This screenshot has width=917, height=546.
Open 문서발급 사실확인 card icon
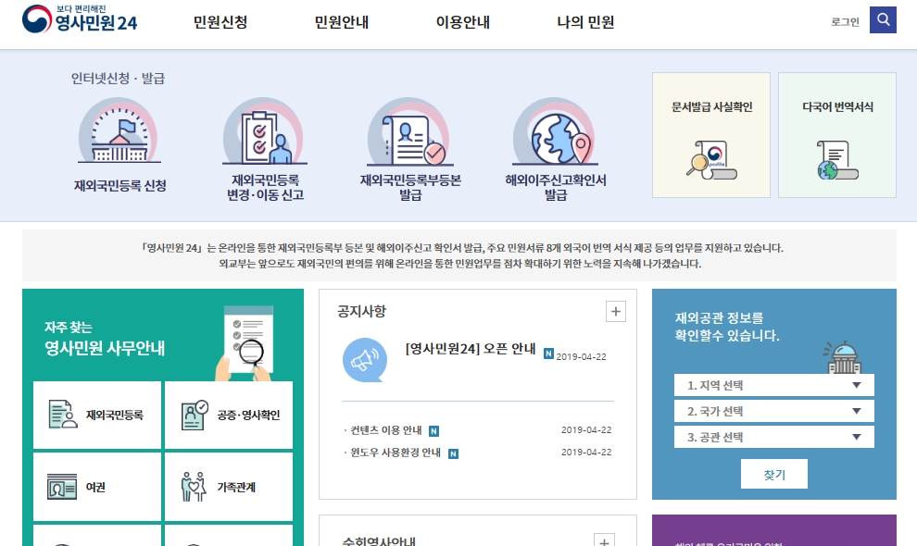point(711,160)
